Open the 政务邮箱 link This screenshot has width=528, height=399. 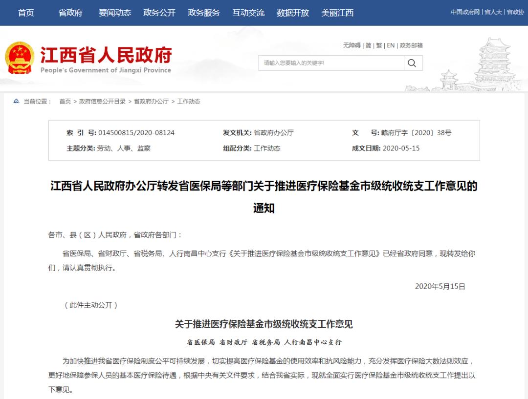pyautogui.click(x=411, y=45)
